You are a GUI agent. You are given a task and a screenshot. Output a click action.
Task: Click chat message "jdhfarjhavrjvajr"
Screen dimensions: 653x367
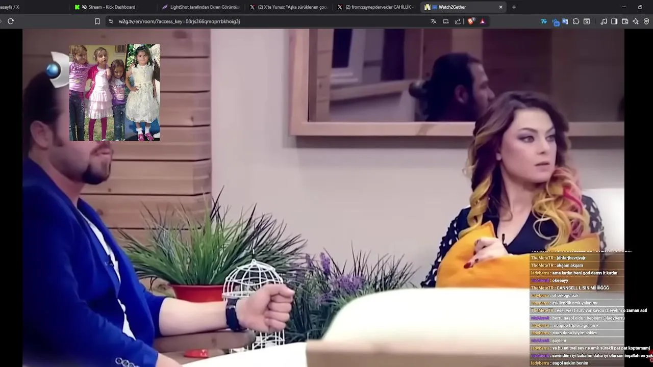[x=571, y=258]
